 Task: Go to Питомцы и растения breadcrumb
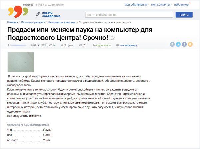coord(32,22)
